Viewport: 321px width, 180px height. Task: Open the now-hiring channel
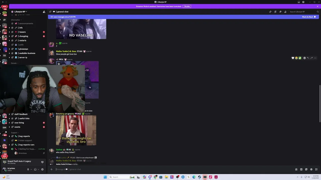28,123
